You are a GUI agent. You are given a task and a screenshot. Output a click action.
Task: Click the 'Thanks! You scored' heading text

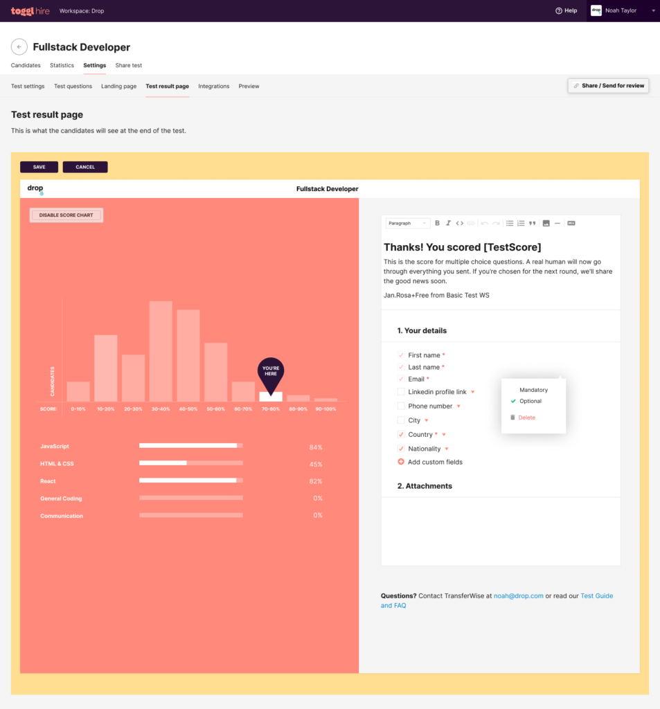pos(462,247)
